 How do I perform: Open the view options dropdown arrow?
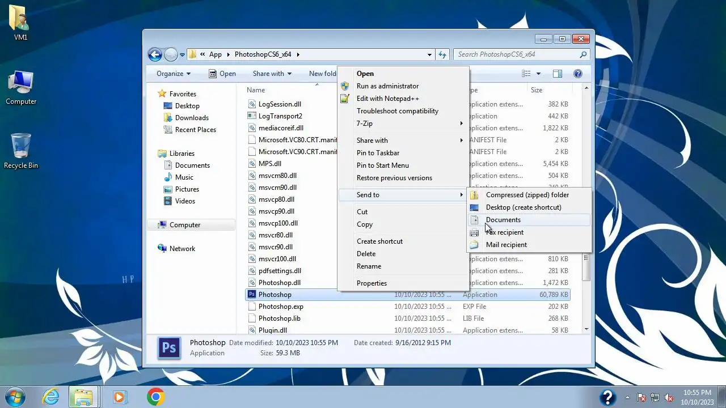pos(538,74)
